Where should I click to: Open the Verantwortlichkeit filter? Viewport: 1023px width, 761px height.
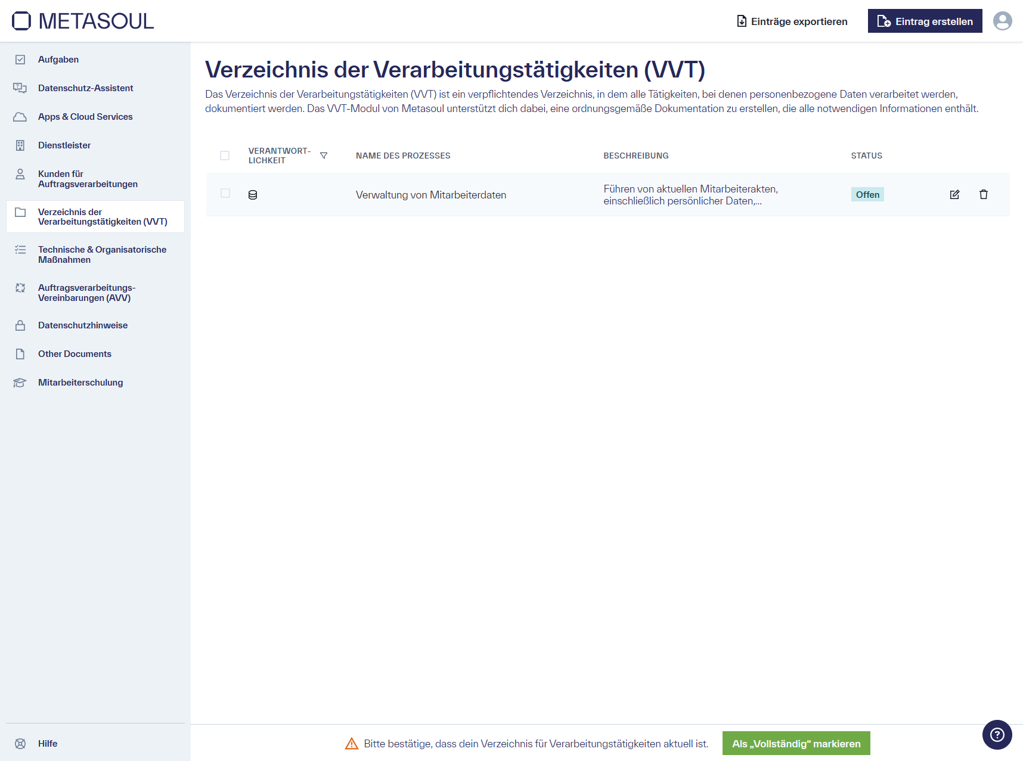(324, 155)
